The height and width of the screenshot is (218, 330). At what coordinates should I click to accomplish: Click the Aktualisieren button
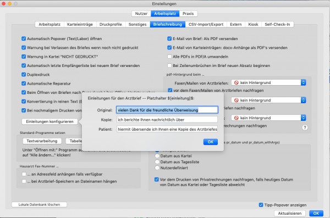tap(290, 214)
